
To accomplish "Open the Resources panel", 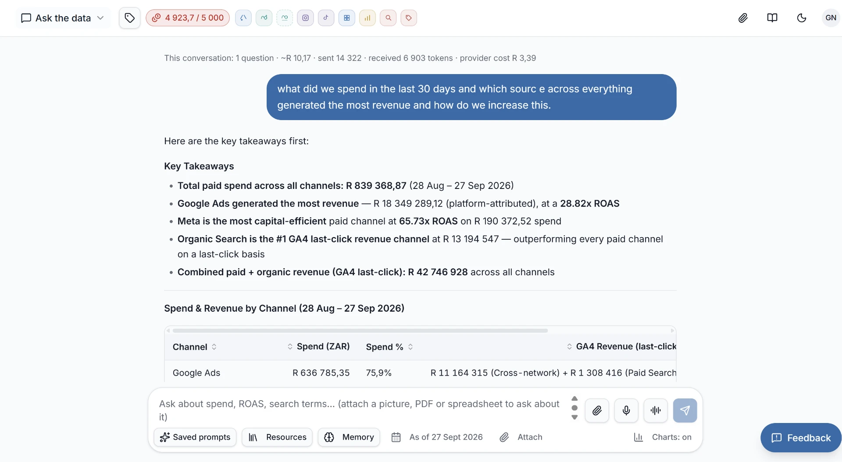I will coord(277,437).
